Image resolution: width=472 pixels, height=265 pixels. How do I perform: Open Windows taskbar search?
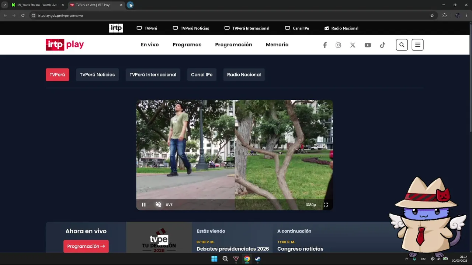pyautogui.click(x=225, y=259)
